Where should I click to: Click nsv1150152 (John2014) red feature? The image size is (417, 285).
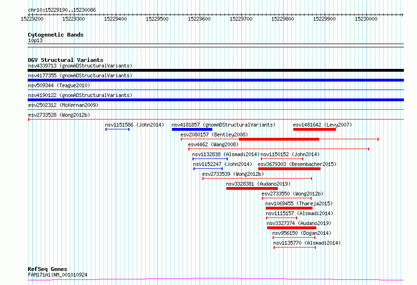[x=282, y=159]
